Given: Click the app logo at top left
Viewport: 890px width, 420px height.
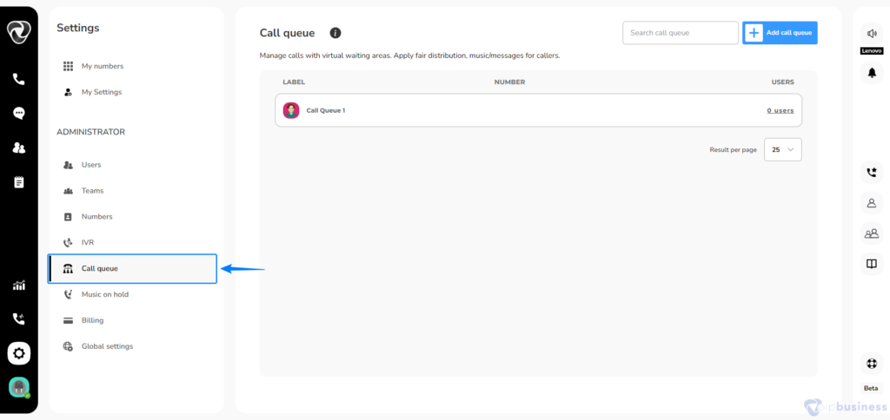Looking at the screenshot, I should (x=19, y=32).
